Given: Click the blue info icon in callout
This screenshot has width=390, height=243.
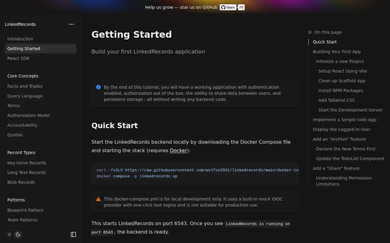Looking at the screenshot, I should [98, 87].
